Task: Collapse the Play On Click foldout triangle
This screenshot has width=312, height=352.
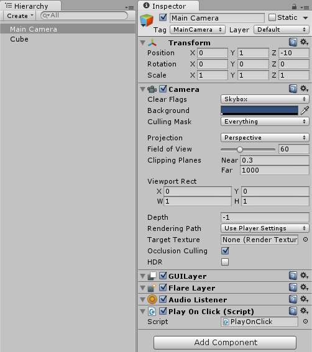Action: [x=142, y=312]
